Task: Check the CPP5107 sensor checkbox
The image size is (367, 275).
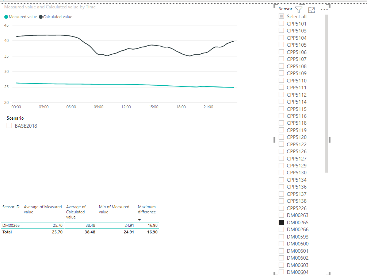Action: click(x=281, y=59)
